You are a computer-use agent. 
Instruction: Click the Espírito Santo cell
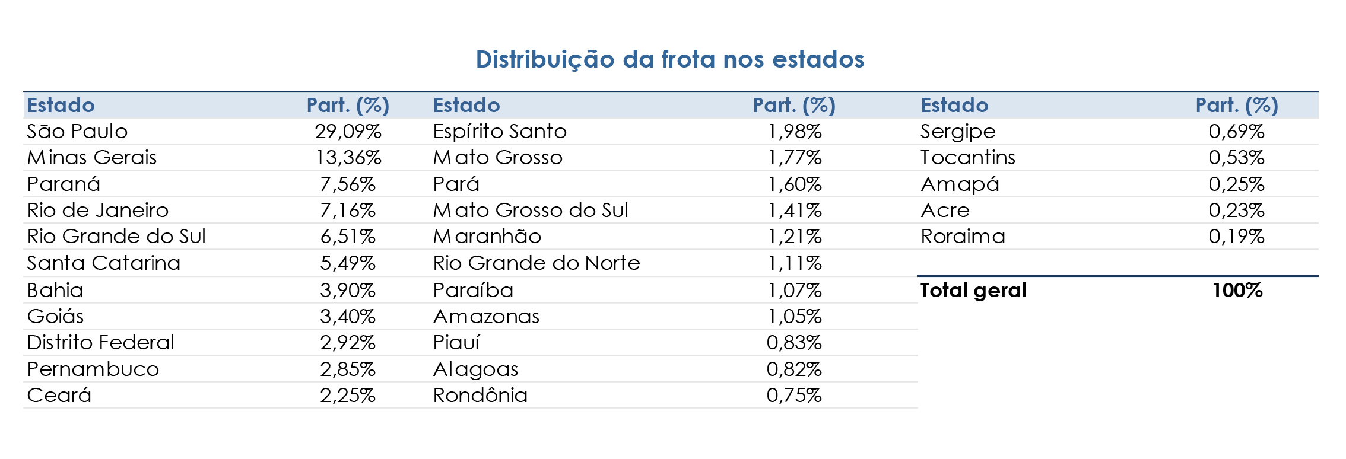coord(500,132)
